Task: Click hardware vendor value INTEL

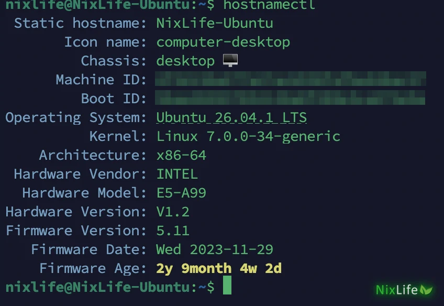Action: (x=177, y=174)
